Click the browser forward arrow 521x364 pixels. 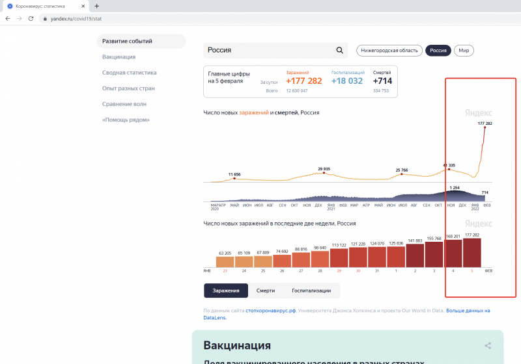point(20,19)
